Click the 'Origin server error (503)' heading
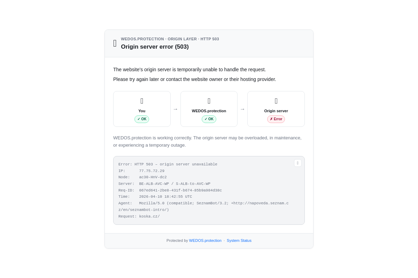This screenshot has width=418, height=278. tap(155, 47)
